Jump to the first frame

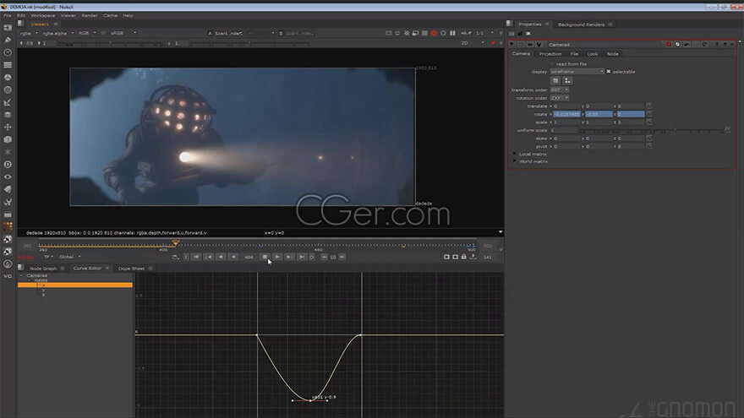click(x=196, y=257)
